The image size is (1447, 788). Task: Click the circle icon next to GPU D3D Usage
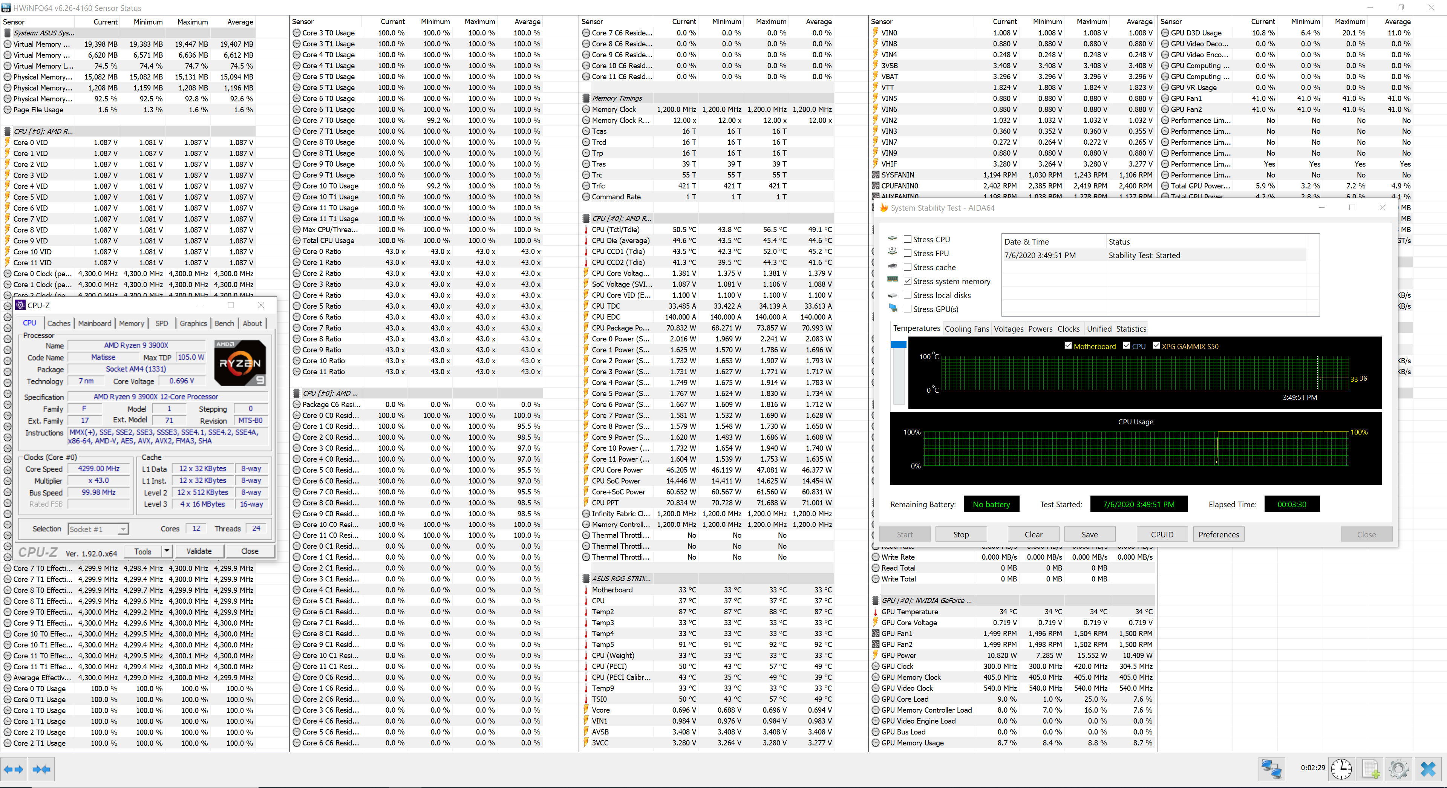1165,33
